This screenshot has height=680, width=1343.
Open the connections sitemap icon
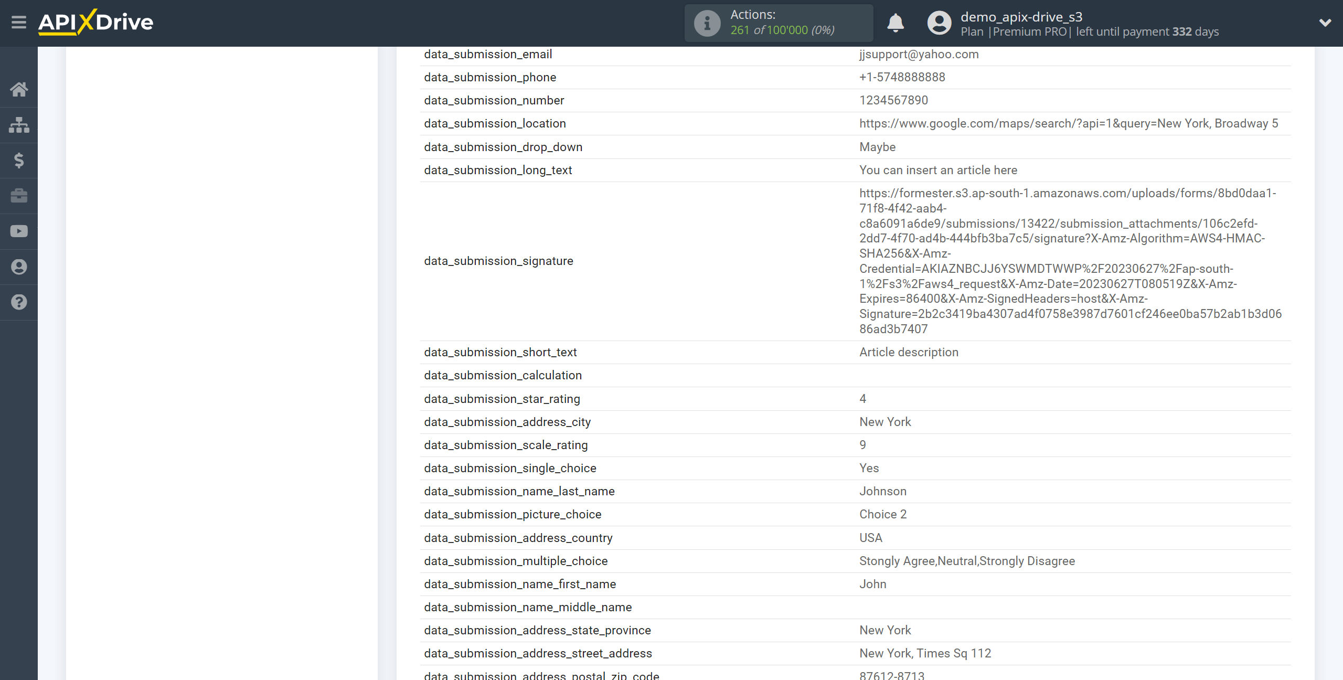[x=19, y=125]
